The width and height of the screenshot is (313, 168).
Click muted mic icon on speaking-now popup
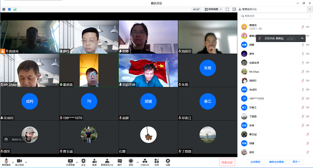click(260, 38)
